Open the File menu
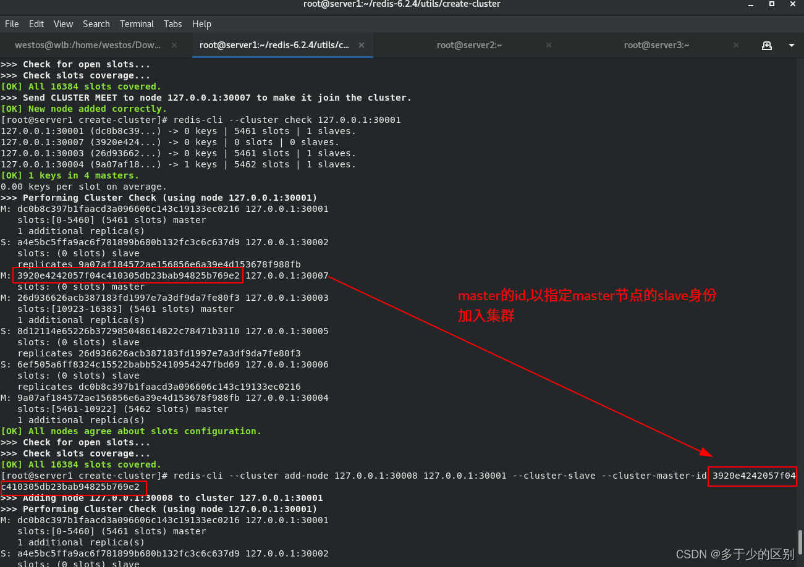The image size is (804, 567). (12, 24)
